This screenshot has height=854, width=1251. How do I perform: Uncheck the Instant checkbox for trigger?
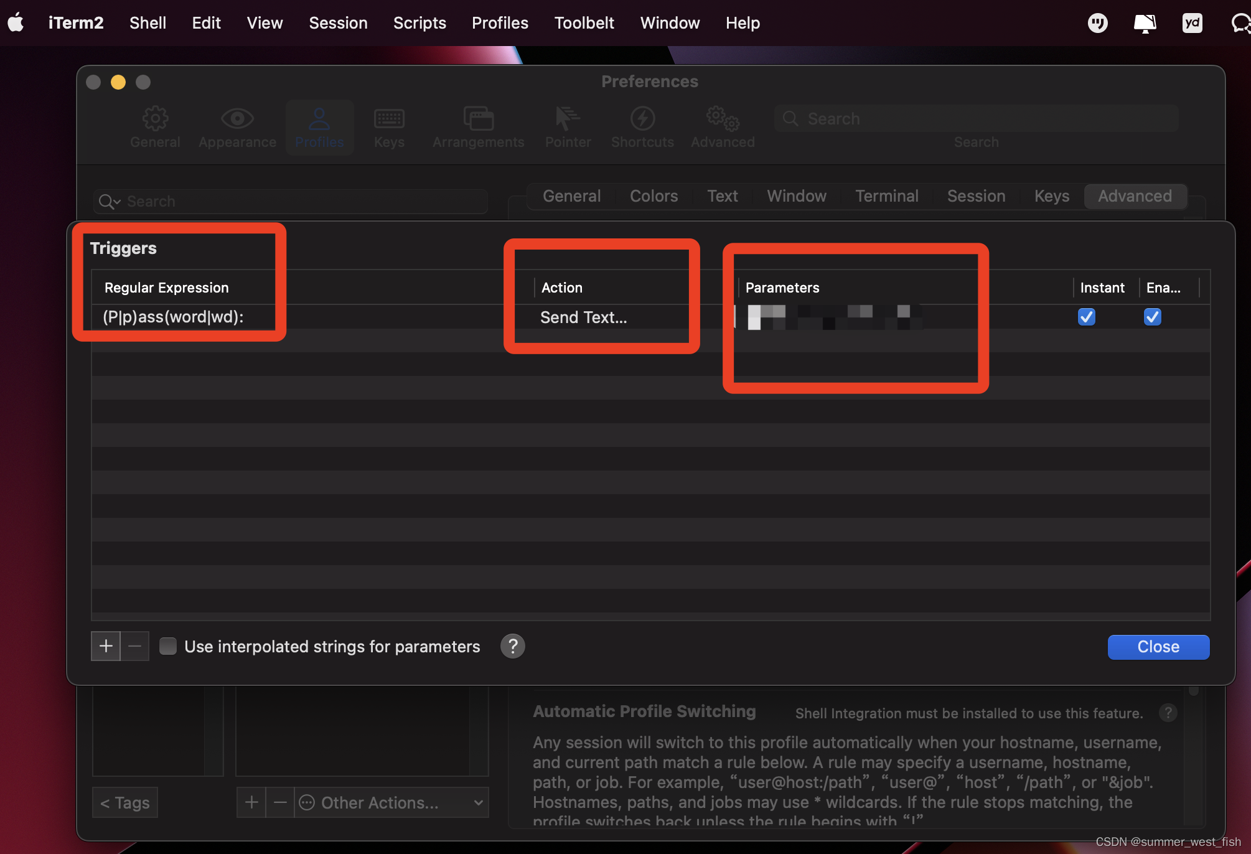[1087, 317]
